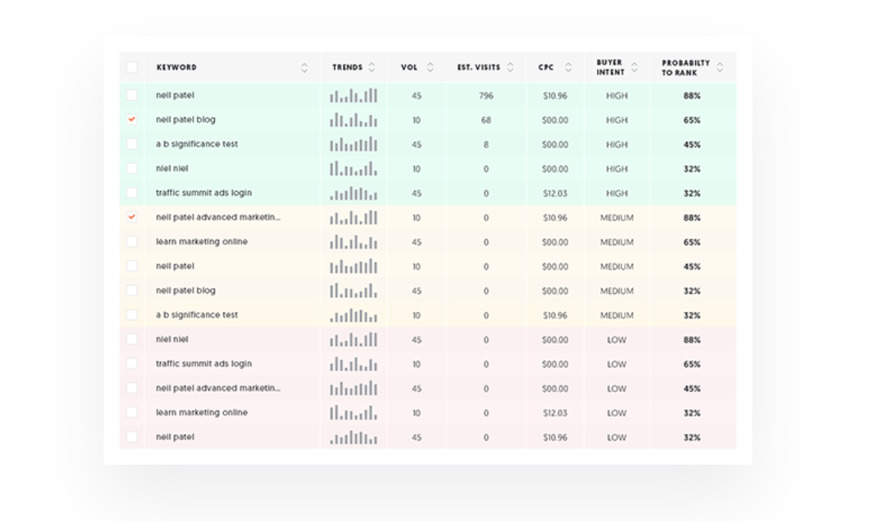This screenshot has height=521, width=870.
Task: Sort by Probability to Rank arrows
Action: pyautogui.click(x=720, y=68)
